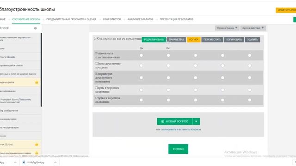Open the 'Логика страниц' dropdown
Image resolution: width=296 pixels, height=166 pixels.
click(227, 28)
